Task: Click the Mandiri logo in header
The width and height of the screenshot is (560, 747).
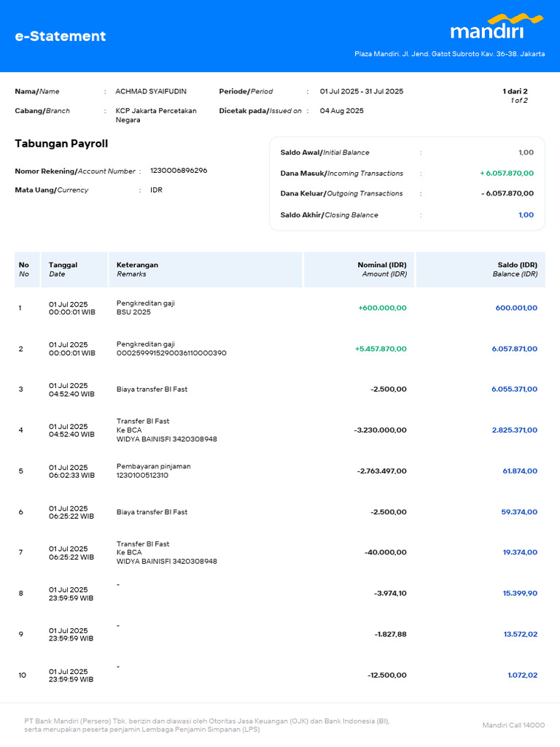Action: coord(497,27)
